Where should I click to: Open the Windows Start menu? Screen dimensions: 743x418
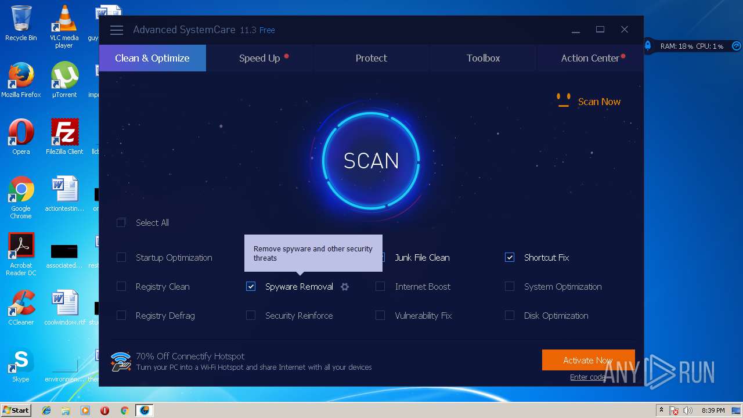click(x=16, y=410)
